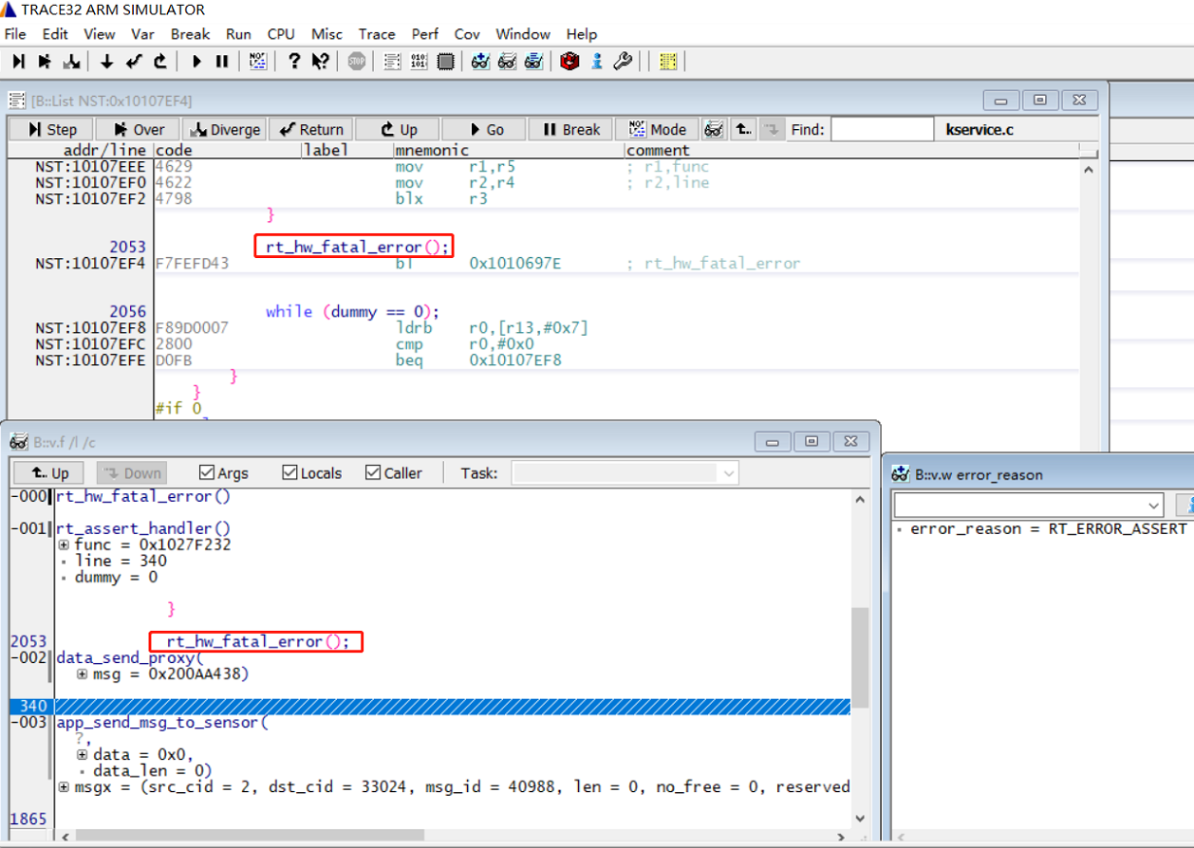
Task: Click the Up-level curved arrow icon in main toolbar
Action: pyautogui.click(x=159, y=62)
